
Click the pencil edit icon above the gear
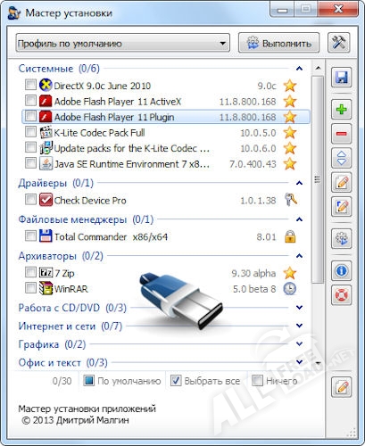[341, 206]
